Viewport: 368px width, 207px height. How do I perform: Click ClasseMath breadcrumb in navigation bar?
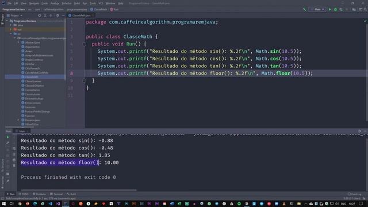tap(99, 10)
